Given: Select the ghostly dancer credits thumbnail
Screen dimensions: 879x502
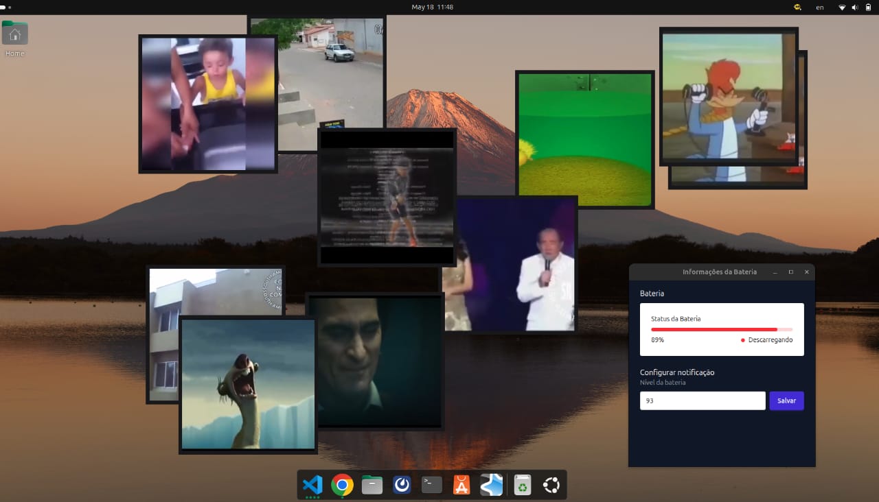Looking at the screenshot, I should tap(387, 197).
